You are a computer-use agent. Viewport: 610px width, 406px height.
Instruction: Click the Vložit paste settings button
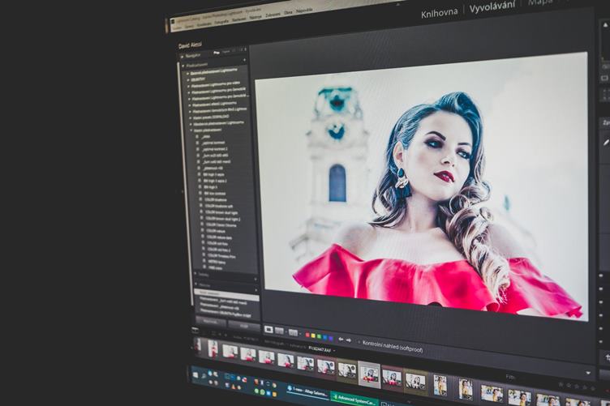(x=244, y=326)
